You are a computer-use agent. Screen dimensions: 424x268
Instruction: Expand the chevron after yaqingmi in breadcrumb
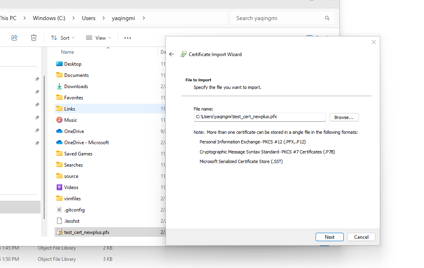point(144,18)
